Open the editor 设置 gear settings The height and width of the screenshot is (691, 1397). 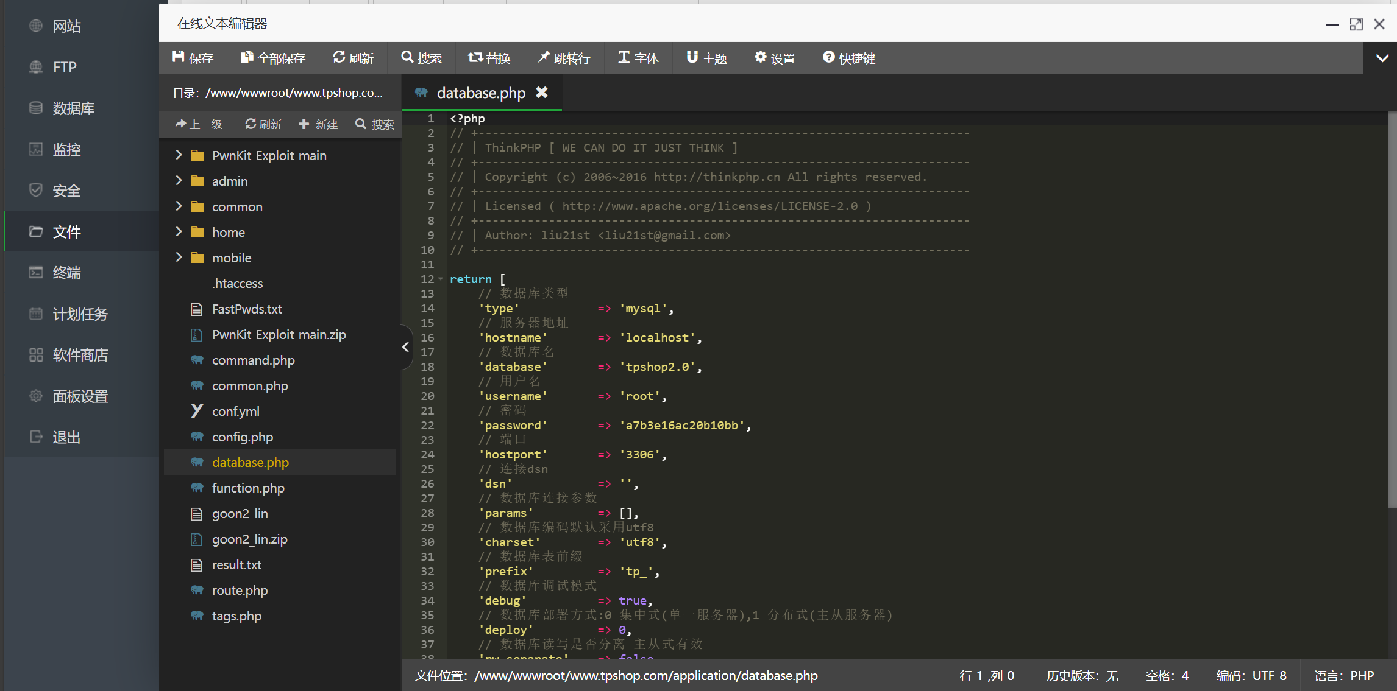pos(775,58)
